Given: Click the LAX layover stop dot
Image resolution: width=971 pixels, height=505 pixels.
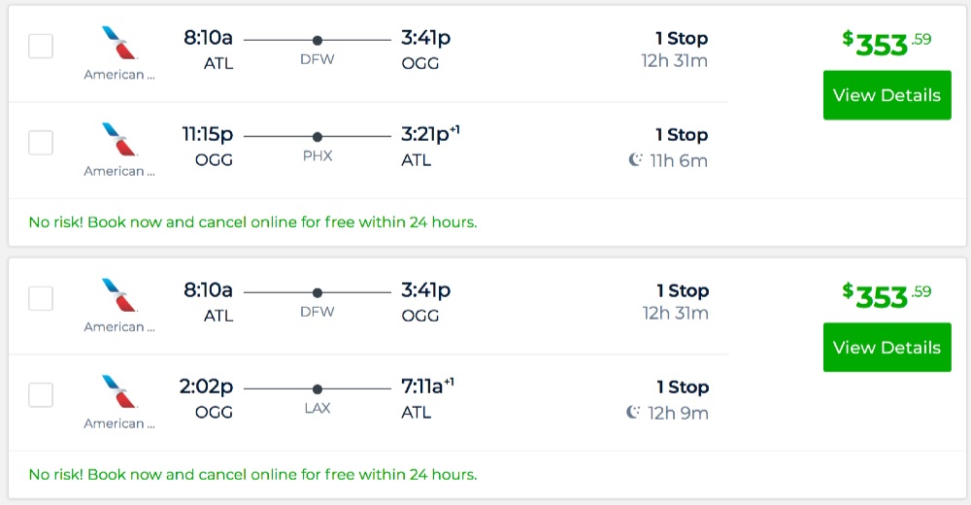Looking at the screenshot, I should tap(318, 389).
